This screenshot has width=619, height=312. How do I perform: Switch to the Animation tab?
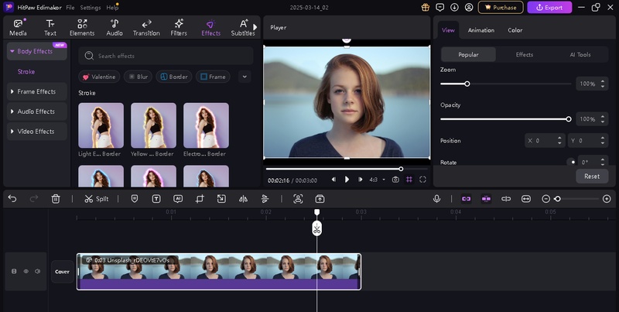480,30
